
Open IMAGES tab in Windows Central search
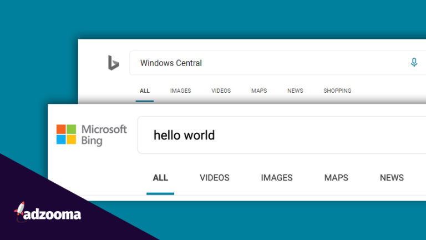point(180,91)
